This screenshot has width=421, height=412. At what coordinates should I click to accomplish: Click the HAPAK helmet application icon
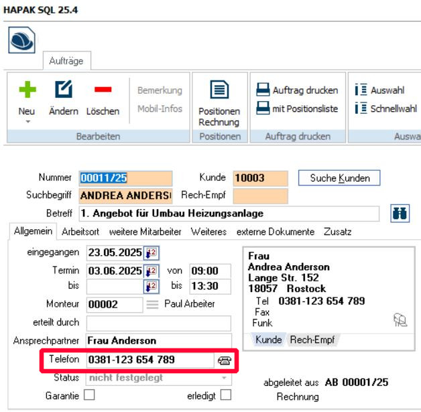[22, 41]
